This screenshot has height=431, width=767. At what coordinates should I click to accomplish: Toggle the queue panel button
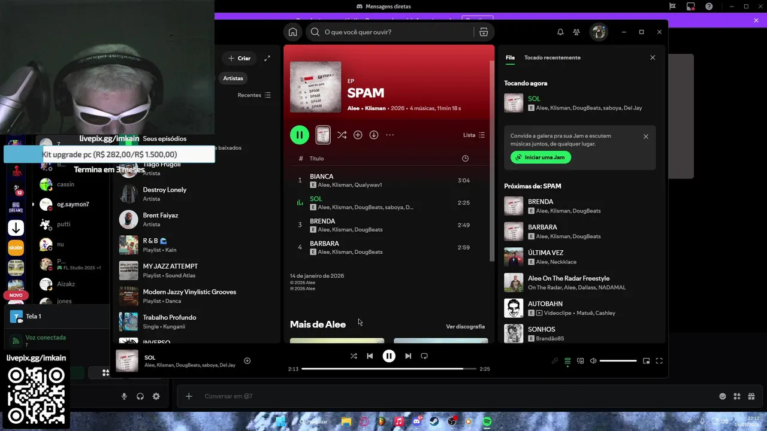coord(567,361)
